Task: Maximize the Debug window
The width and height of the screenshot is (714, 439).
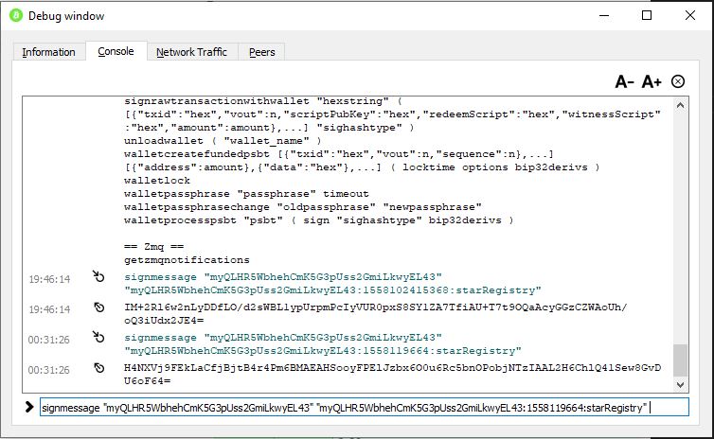Action: tap(647, 15)
